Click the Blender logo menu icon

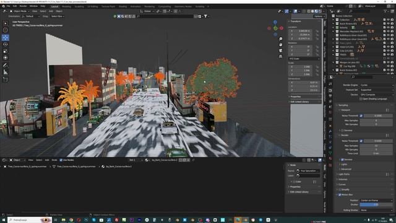click(3, 6)
